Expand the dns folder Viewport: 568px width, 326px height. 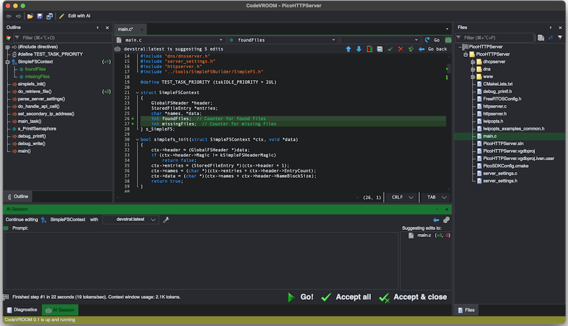coord(473,69)
